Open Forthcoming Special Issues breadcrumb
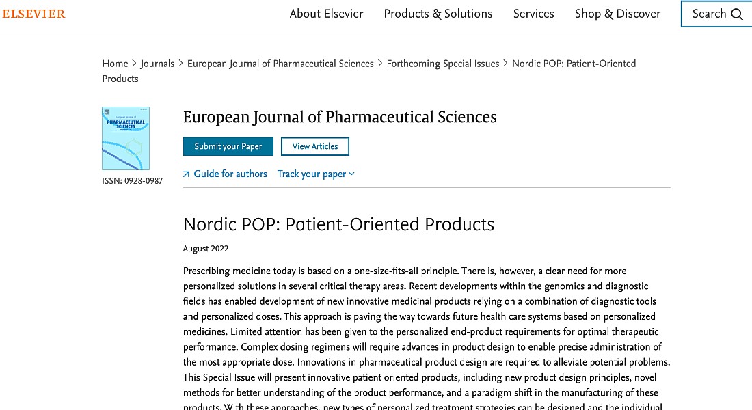752x410 pixels. pos(443,64)
